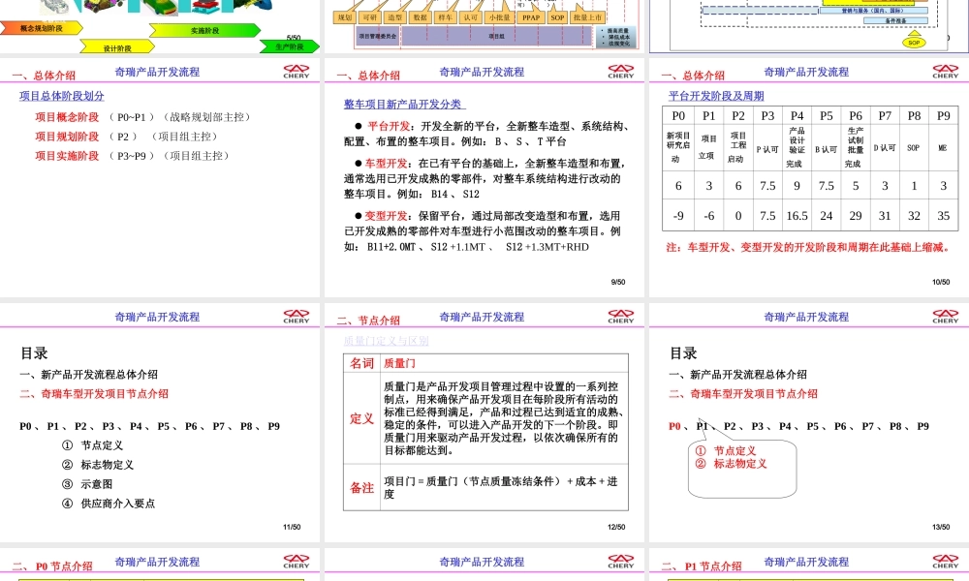This screenshot has height=581, width=969.
Task: Click the table cell reading SOP under P8
Action: coord(914,148)
